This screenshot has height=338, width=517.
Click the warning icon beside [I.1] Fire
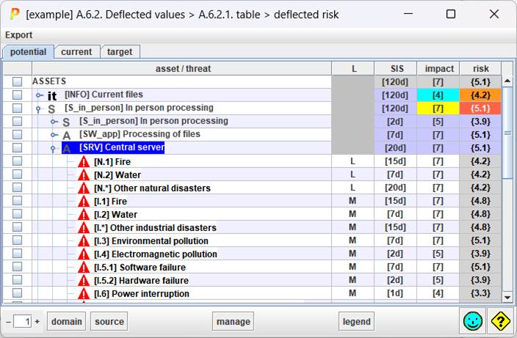[x=84, y=201]
